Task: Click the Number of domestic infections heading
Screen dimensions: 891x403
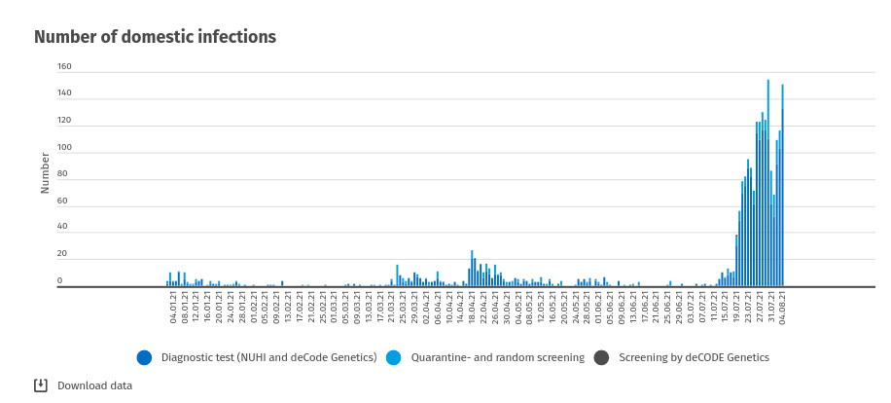Action: click(156, 37)
